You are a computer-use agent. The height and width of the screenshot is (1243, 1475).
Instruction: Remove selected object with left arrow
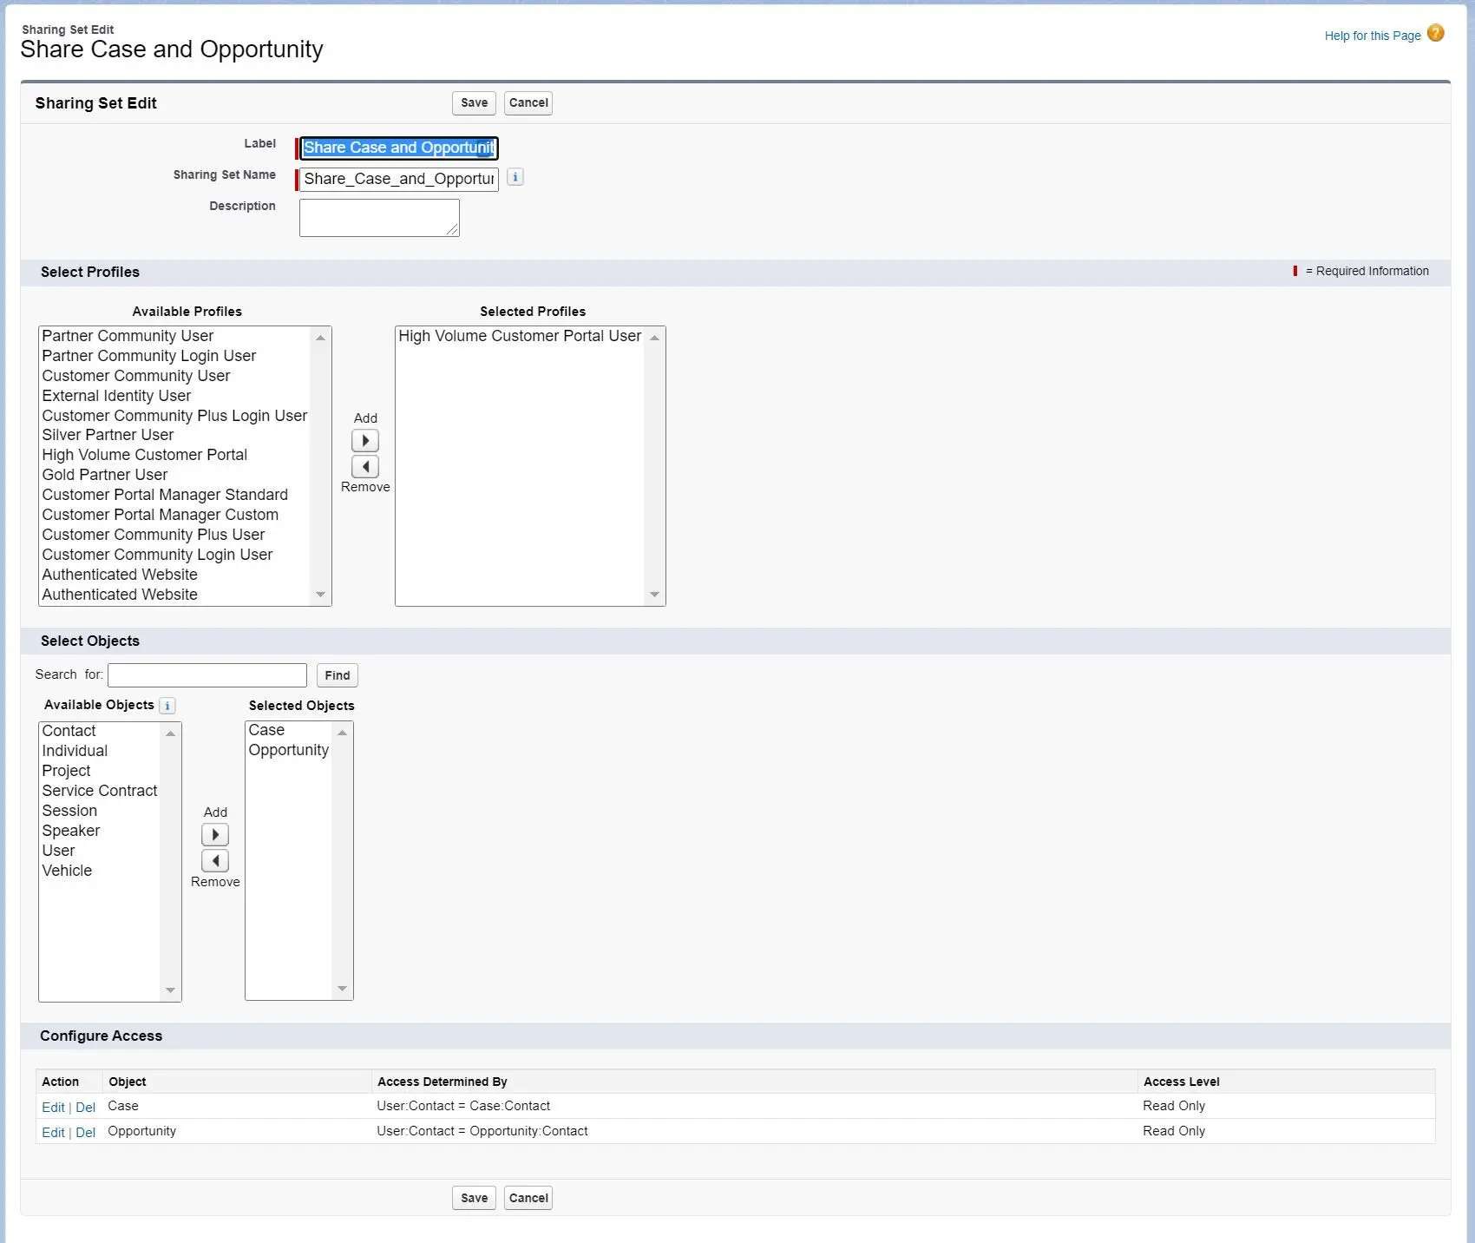click(215, 861)
